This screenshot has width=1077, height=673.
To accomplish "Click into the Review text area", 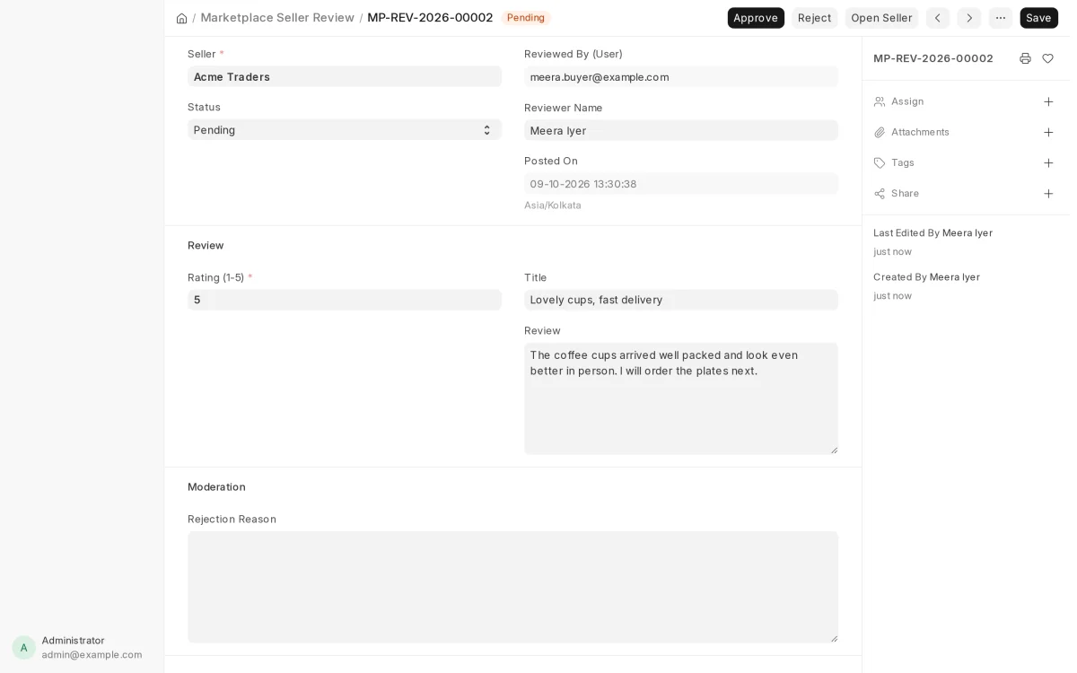I will pos(681,398).
